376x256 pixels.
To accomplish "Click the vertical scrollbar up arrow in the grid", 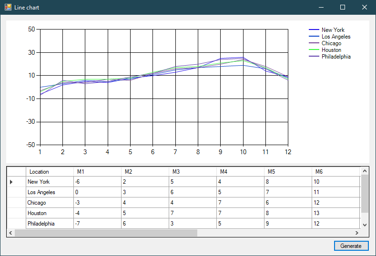I will coord(365,171).
